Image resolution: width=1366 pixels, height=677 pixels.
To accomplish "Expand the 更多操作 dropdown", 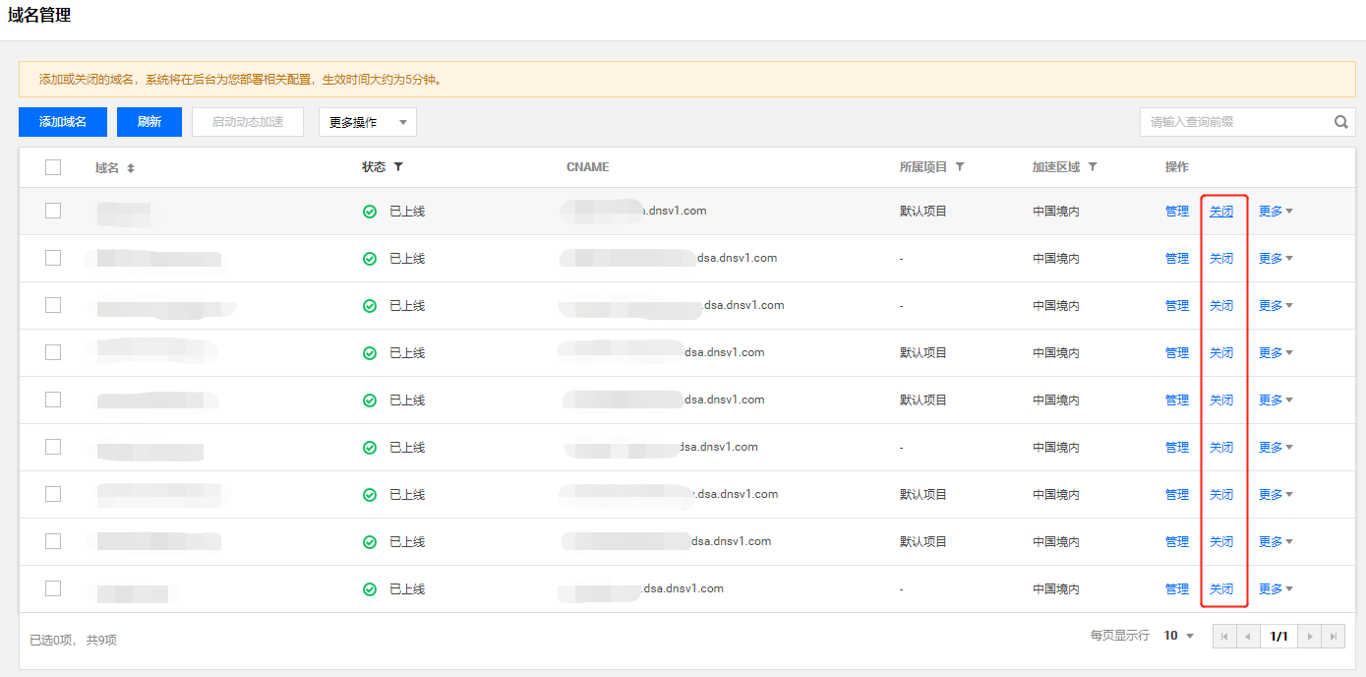I will [368, 122].
